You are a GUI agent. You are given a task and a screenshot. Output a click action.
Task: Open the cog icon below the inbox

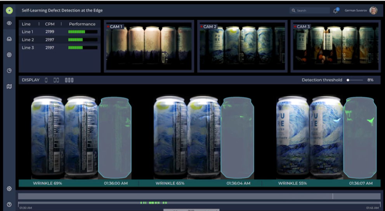tap(9, 55)
